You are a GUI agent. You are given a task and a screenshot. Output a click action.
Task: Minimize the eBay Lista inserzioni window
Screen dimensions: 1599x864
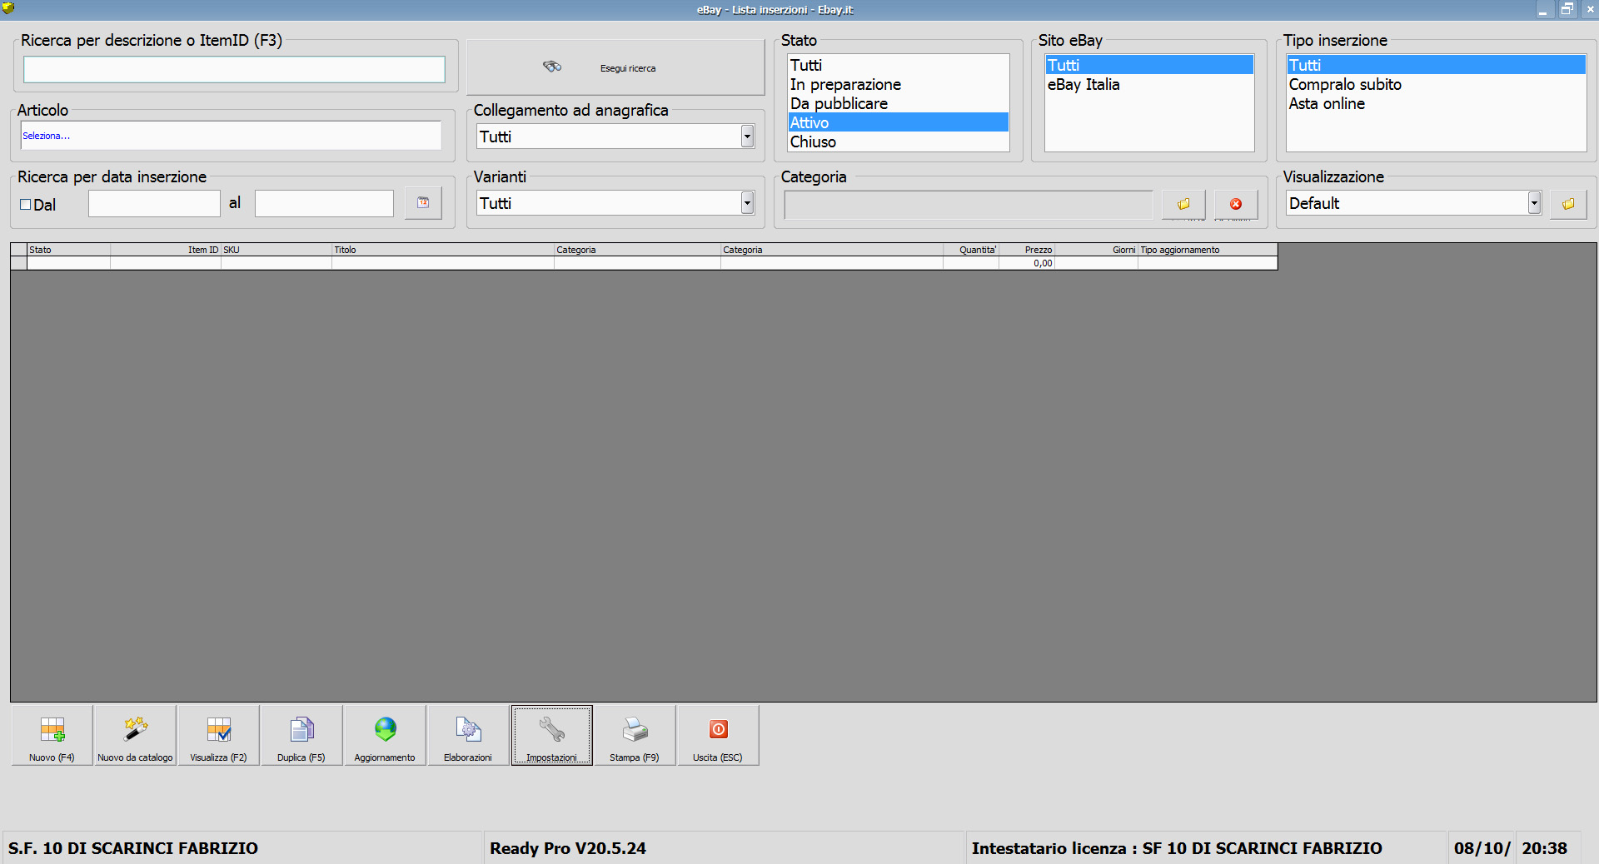click(x=1543, y=10)
